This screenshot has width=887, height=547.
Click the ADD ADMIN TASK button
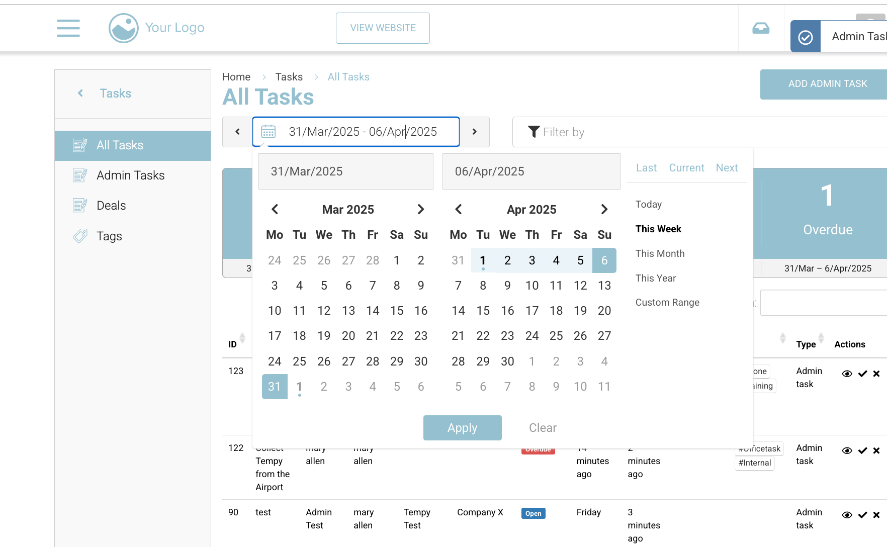click(827, 84)
